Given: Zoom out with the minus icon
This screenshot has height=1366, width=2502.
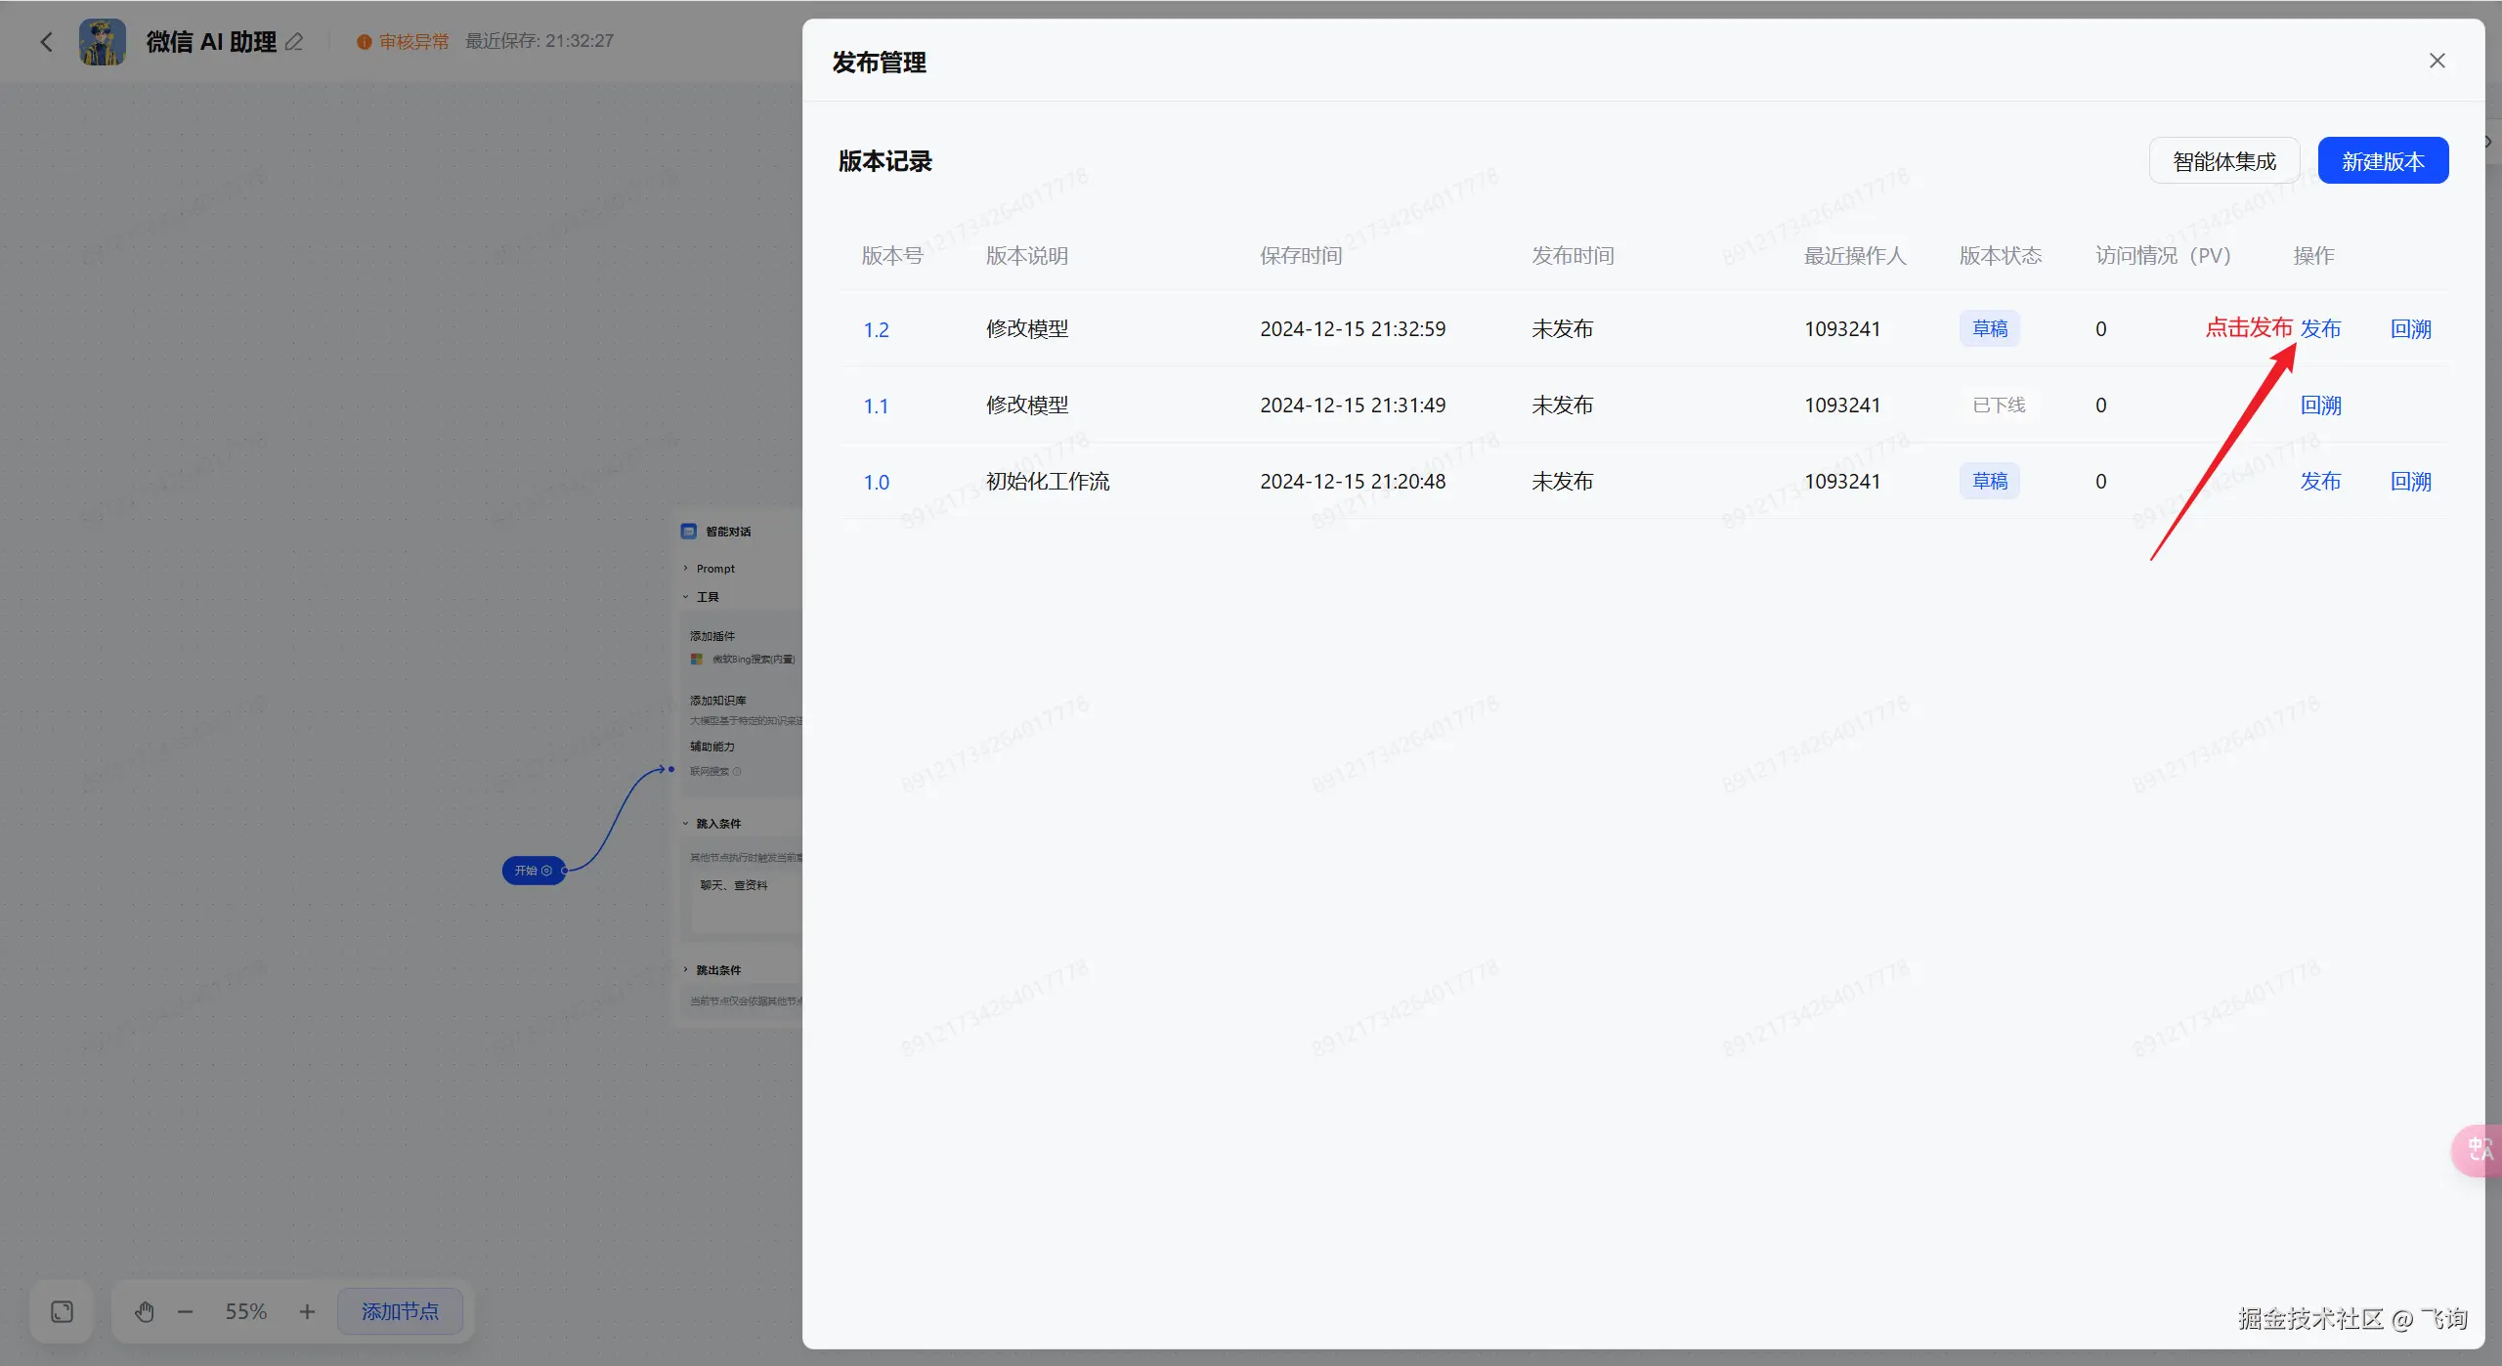Looking at the screenshot, I should pyautogui.click(x=186, y=1311).
